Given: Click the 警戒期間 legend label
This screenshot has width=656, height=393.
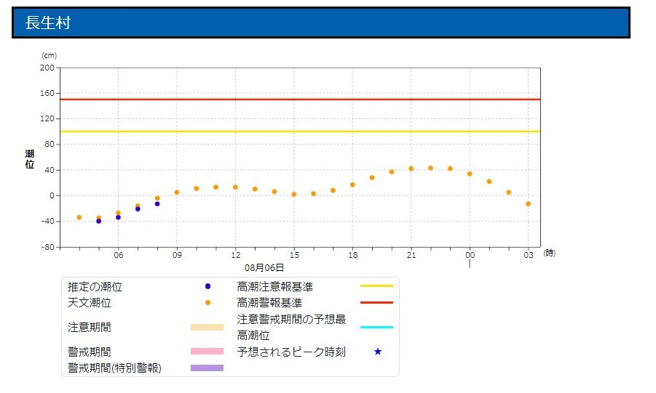Looking at the screenshot, I should click(x=90, y=352).
